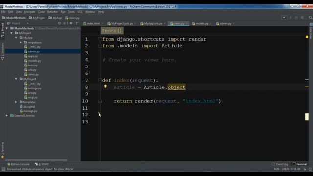Click the Index() breadcrumb in editor
Image resolution: width=313 pixels, height=176 pixels.
pyautogui.click(x=112, y=31)
